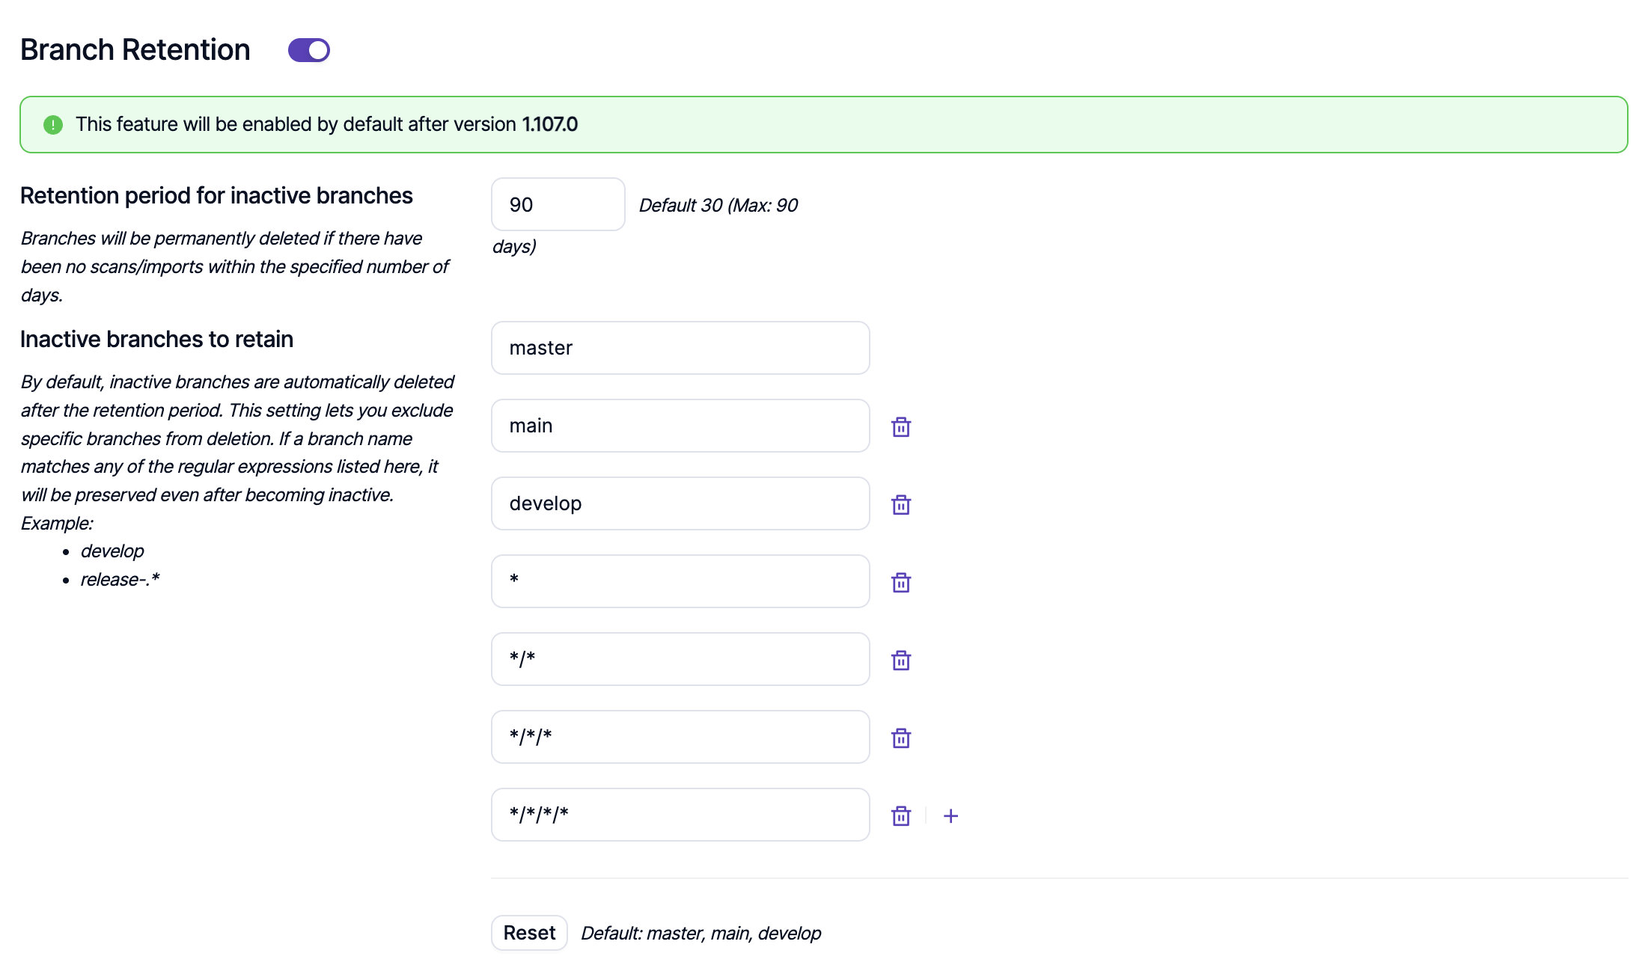This screenshot has width=1645, height=974.
Task: Toggle Branch Retention switch off
Action: [309, 50]
